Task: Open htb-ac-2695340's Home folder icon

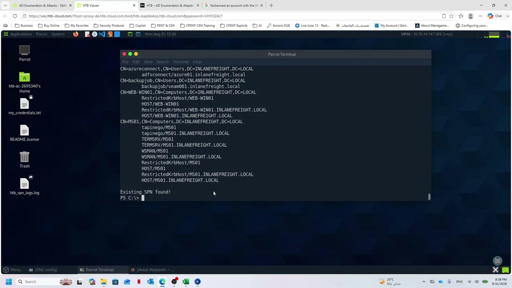Action: pyautogui.click(x=24, y=82)
